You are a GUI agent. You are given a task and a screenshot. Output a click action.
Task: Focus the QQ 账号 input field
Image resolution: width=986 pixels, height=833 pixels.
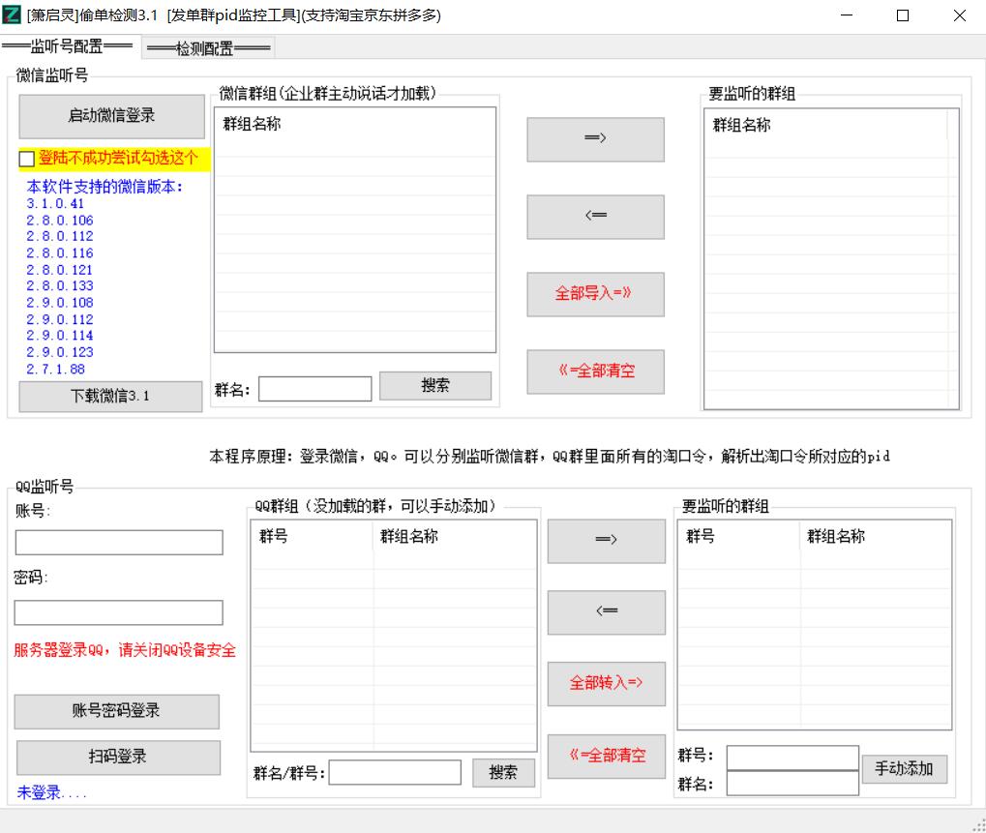point(118,542)
